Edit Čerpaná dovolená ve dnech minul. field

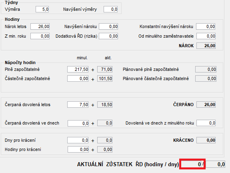pos(78,123)
